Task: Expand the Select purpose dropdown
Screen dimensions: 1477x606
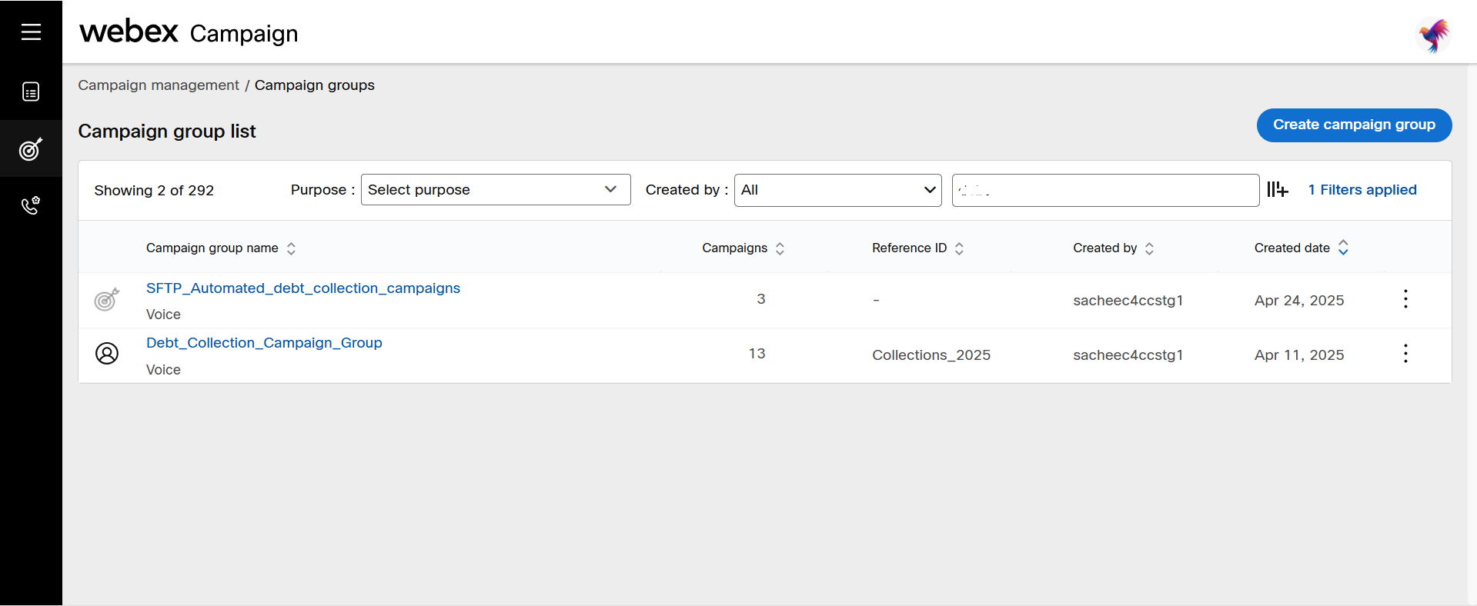Action: [496, 190]
